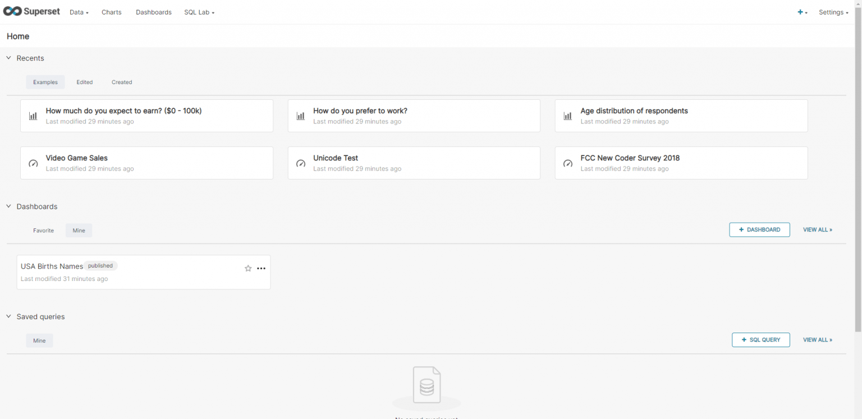Click chart icon beside 'How do you prefer to work?'
This screenshot has height=419, width=862.
[301, 116]
